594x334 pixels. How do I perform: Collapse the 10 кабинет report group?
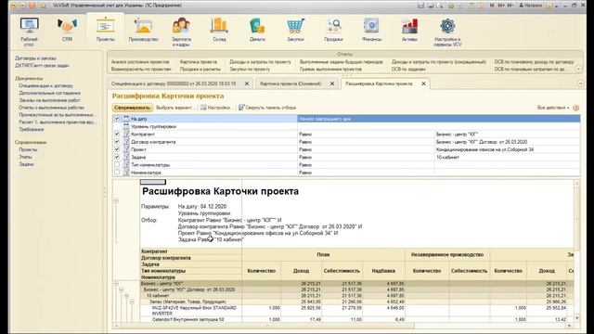coord(126,296)
